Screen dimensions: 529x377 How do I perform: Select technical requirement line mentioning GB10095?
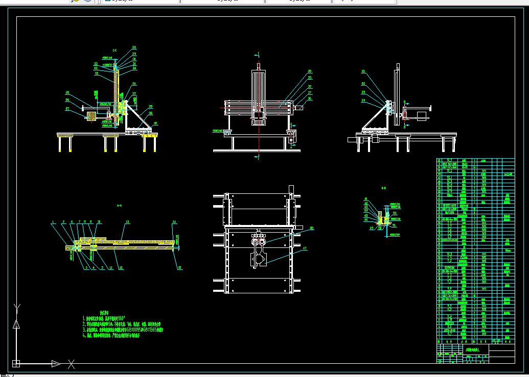pos(123,330)
